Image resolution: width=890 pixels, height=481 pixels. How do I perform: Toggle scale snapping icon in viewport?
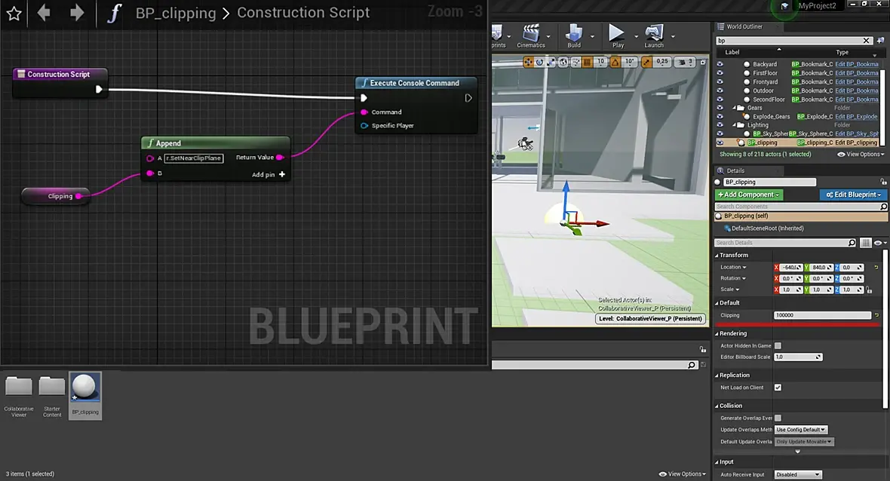(646, 62)
